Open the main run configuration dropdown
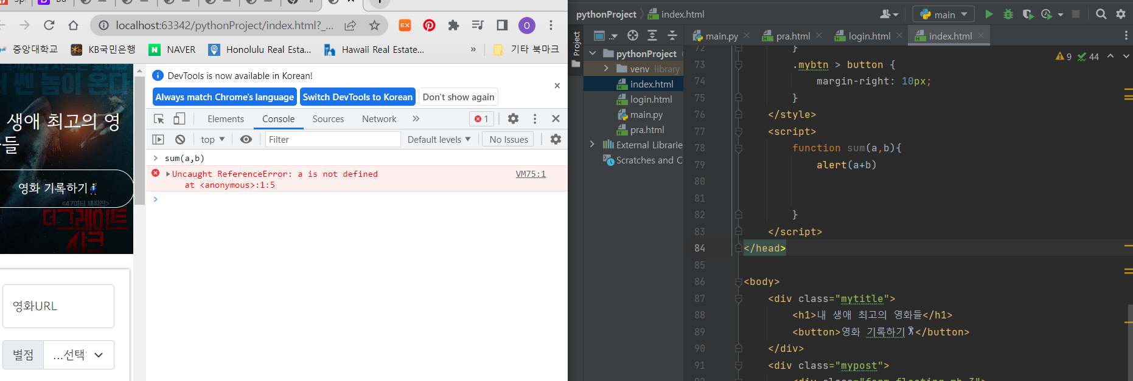The image size is (1133, 381). point(943,14)
